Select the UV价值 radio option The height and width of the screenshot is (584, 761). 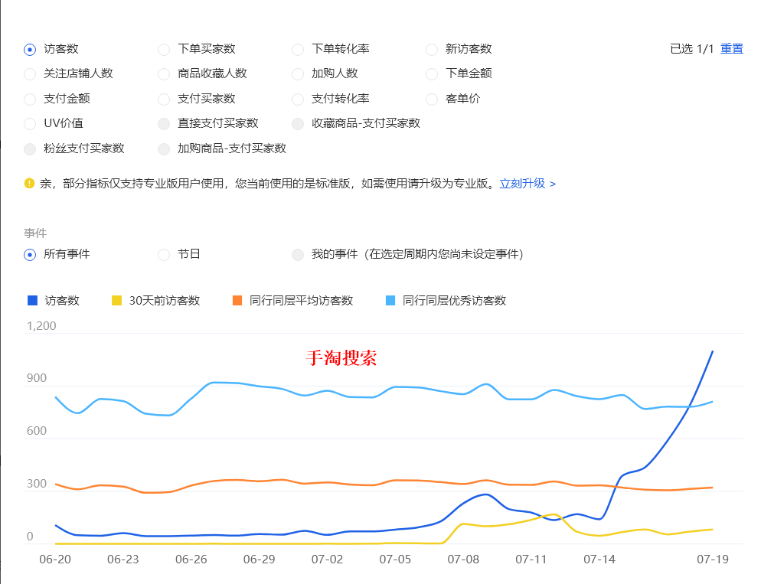[x=30, y=124]
